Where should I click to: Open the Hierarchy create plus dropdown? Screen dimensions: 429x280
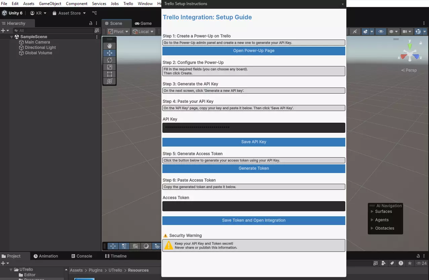coord(5,31)
